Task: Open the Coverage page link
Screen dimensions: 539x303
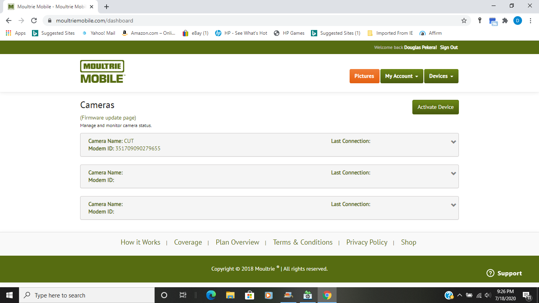Action: (188, 242)
